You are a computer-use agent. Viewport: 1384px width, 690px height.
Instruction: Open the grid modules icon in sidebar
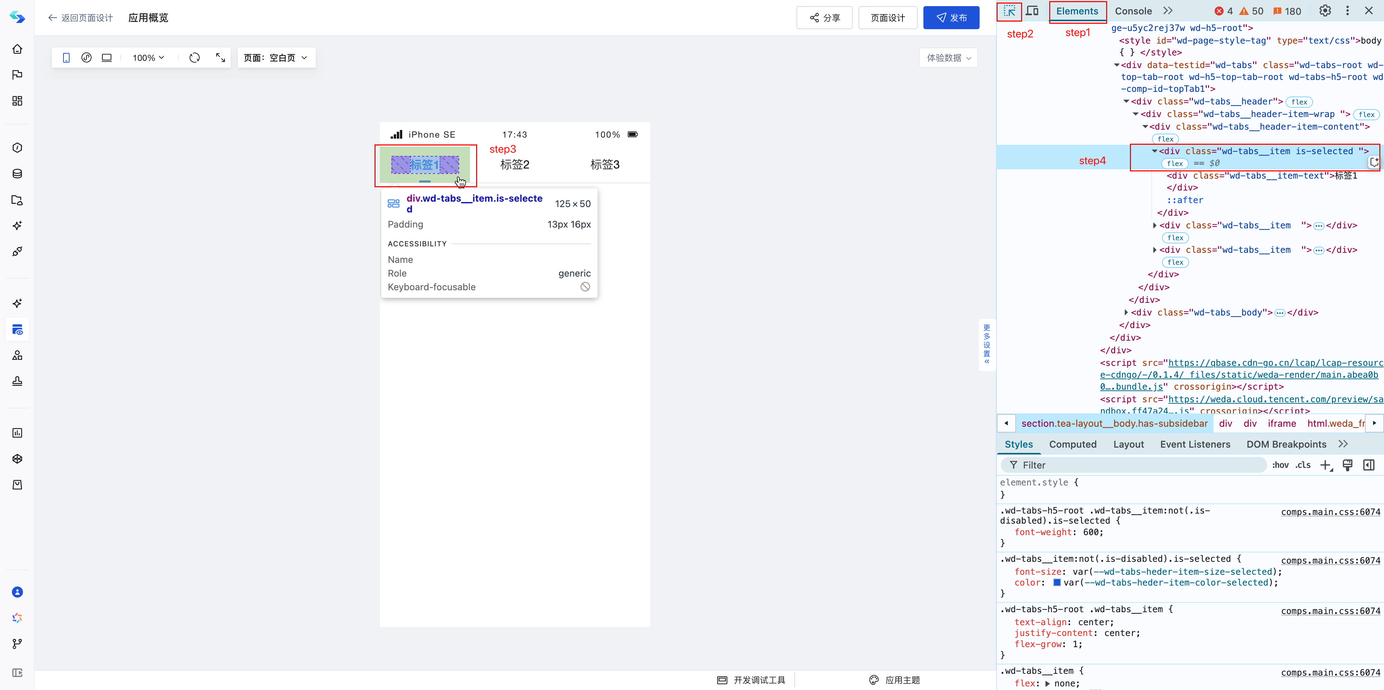click(17, 101)
